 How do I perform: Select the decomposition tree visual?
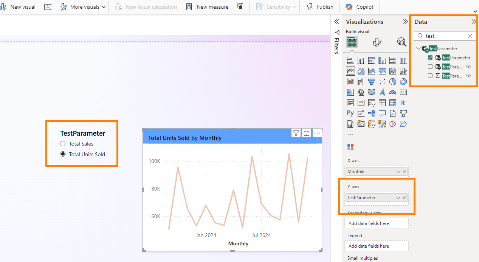pyautogui.click(x=371, y=113)
